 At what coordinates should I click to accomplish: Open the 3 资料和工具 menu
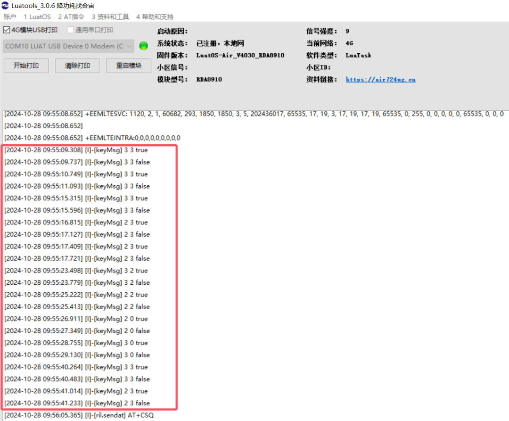tap(110, 17)
